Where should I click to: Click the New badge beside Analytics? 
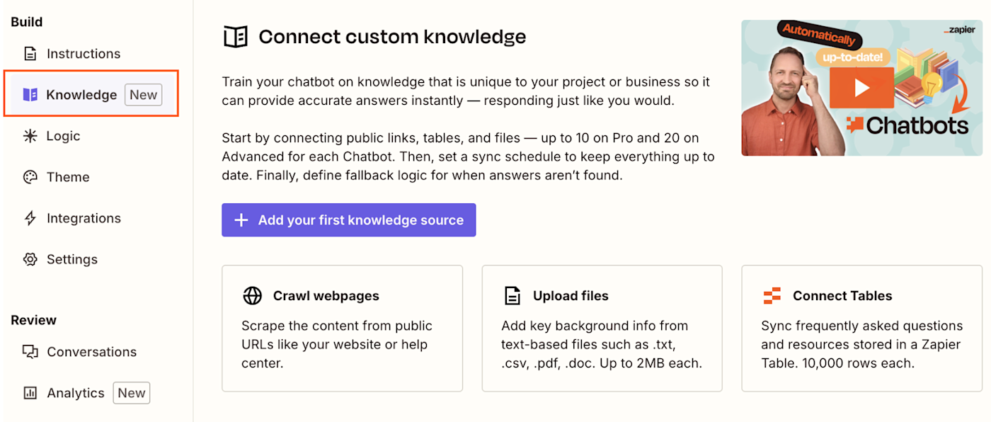point(132,393)
